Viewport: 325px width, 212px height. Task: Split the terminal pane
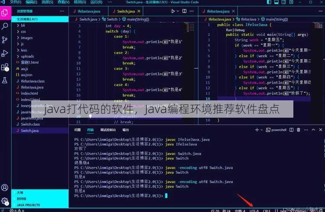point(292,130)
